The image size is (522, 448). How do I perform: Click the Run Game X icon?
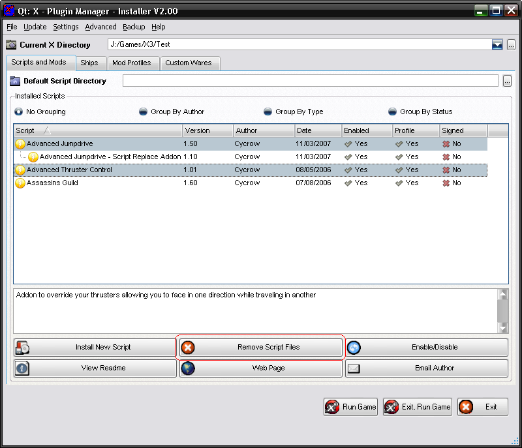(x=332, y=407)
